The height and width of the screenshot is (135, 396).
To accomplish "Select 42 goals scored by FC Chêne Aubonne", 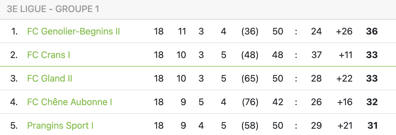I will pyautogui.click(x=278, y=102).
